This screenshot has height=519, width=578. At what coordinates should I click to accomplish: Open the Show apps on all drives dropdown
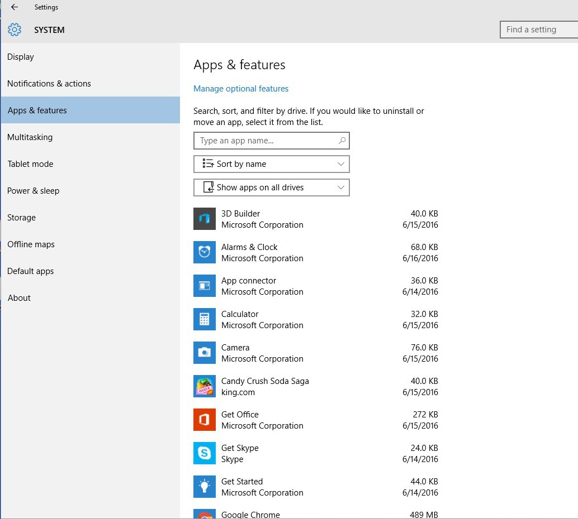272,188
